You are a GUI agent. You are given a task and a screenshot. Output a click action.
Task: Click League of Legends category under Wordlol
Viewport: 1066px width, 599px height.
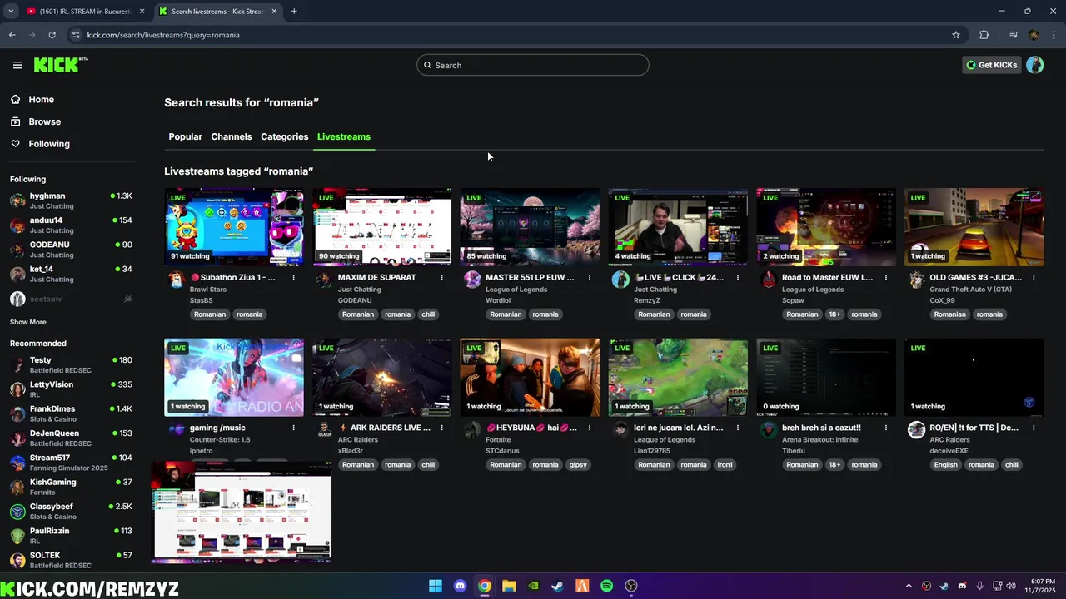516,290
